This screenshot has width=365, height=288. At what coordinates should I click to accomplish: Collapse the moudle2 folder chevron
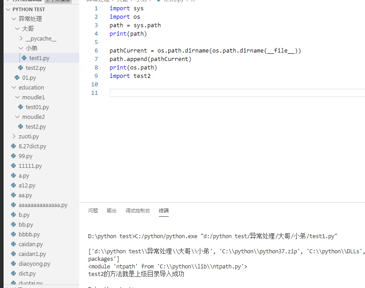pyautogui.click(x=17, y=117)
